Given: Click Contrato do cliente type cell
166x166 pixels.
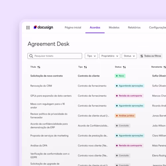Looking at the screenshot, I should [89, 76].
